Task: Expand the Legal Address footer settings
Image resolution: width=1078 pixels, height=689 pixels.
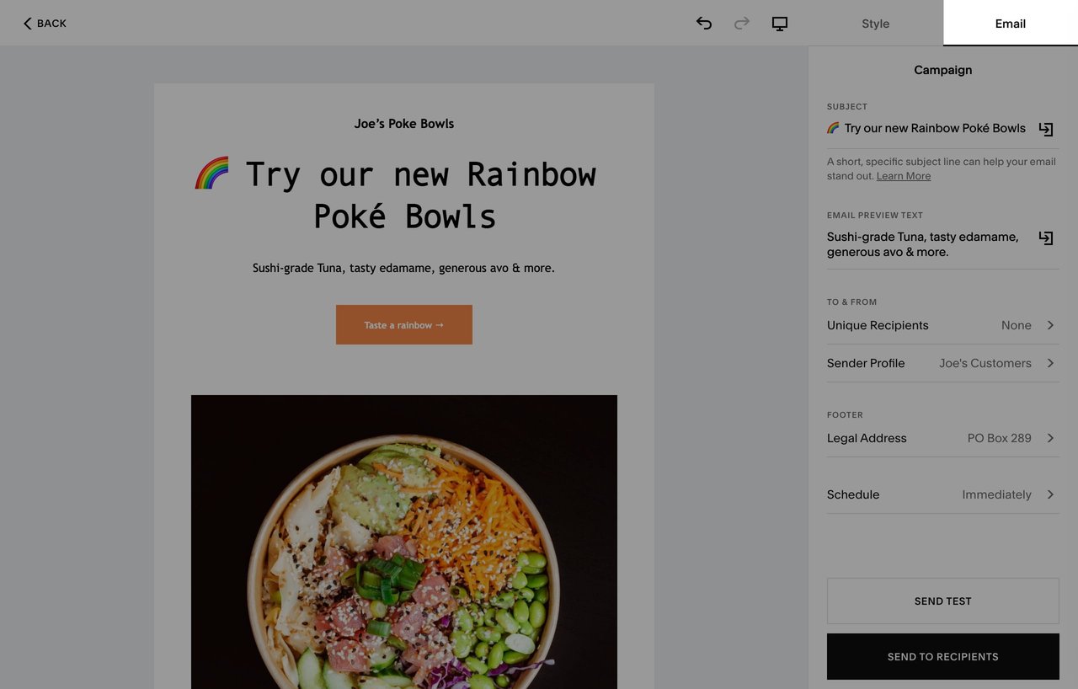Action: (x=942, y=438)
